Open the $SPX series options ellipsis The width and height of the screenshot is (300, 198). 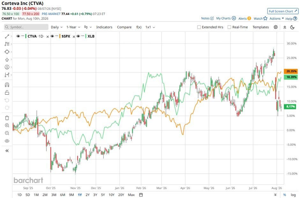[57, 36]
